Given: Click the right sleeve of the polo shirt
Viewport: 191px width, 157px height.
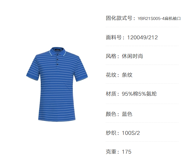Looking at the screenshot, I should tap(81, 70).
